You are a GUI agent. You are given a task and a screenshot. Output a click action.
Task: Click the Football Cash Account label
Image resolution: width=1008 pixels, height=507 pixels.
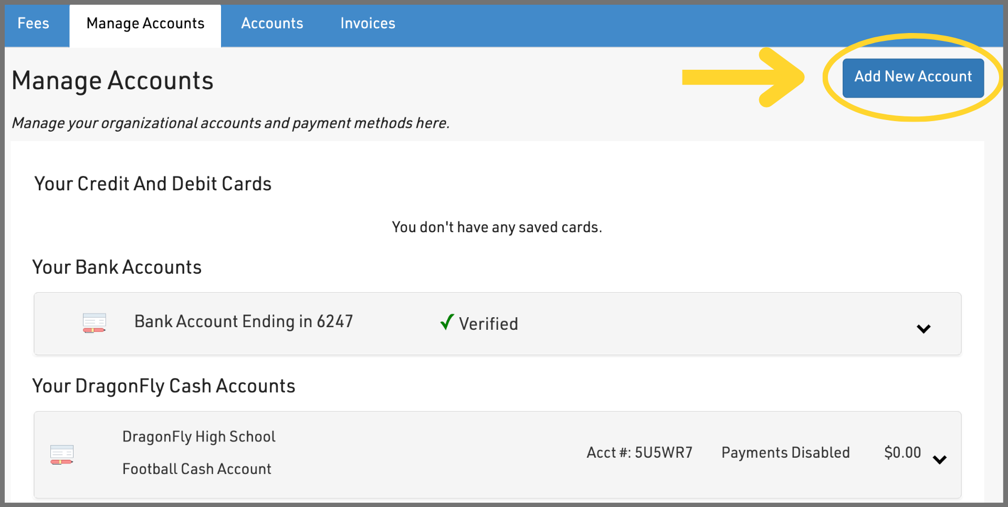pos(197,469)
